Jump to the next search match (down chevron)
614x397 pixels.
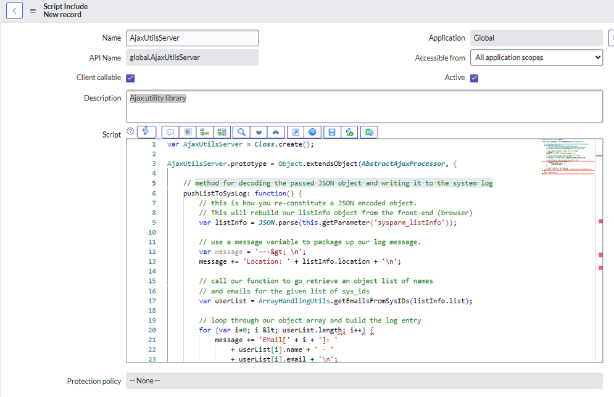coord(259,132)
